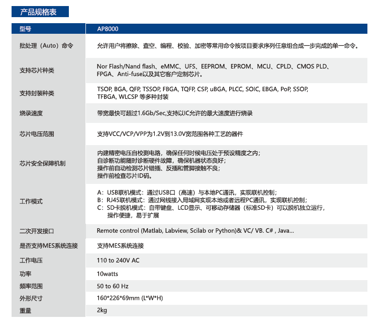Click the 支持封装种类 row label
Viewport: 385px width, 329px height.
pyautogui.click(x=37, y=93)
